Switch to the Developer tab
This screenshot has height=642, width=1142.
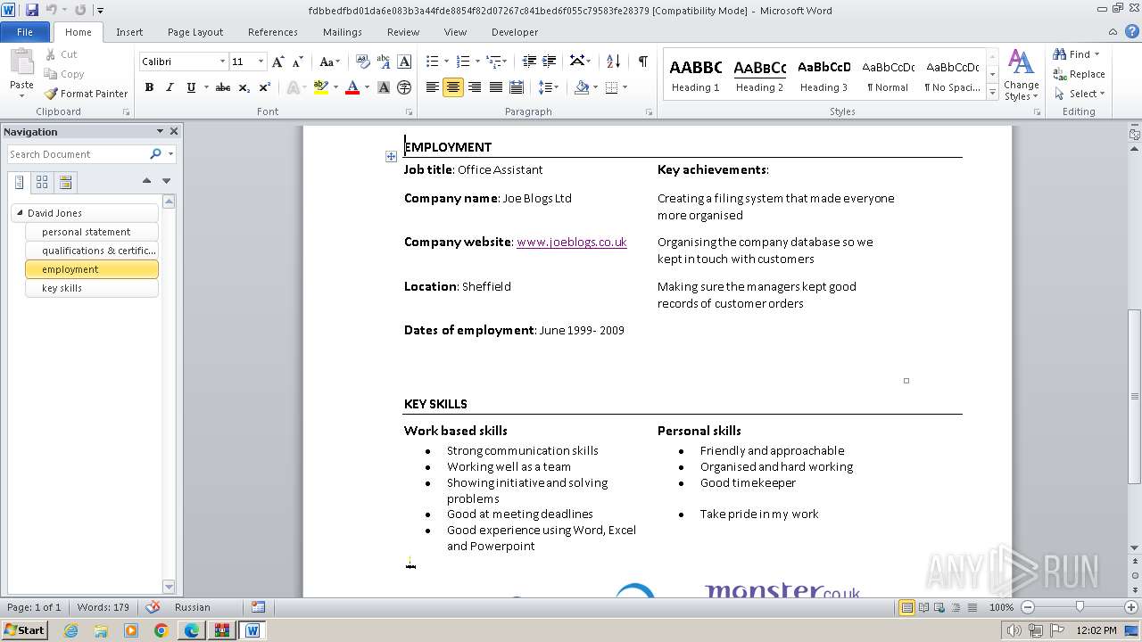515,32
